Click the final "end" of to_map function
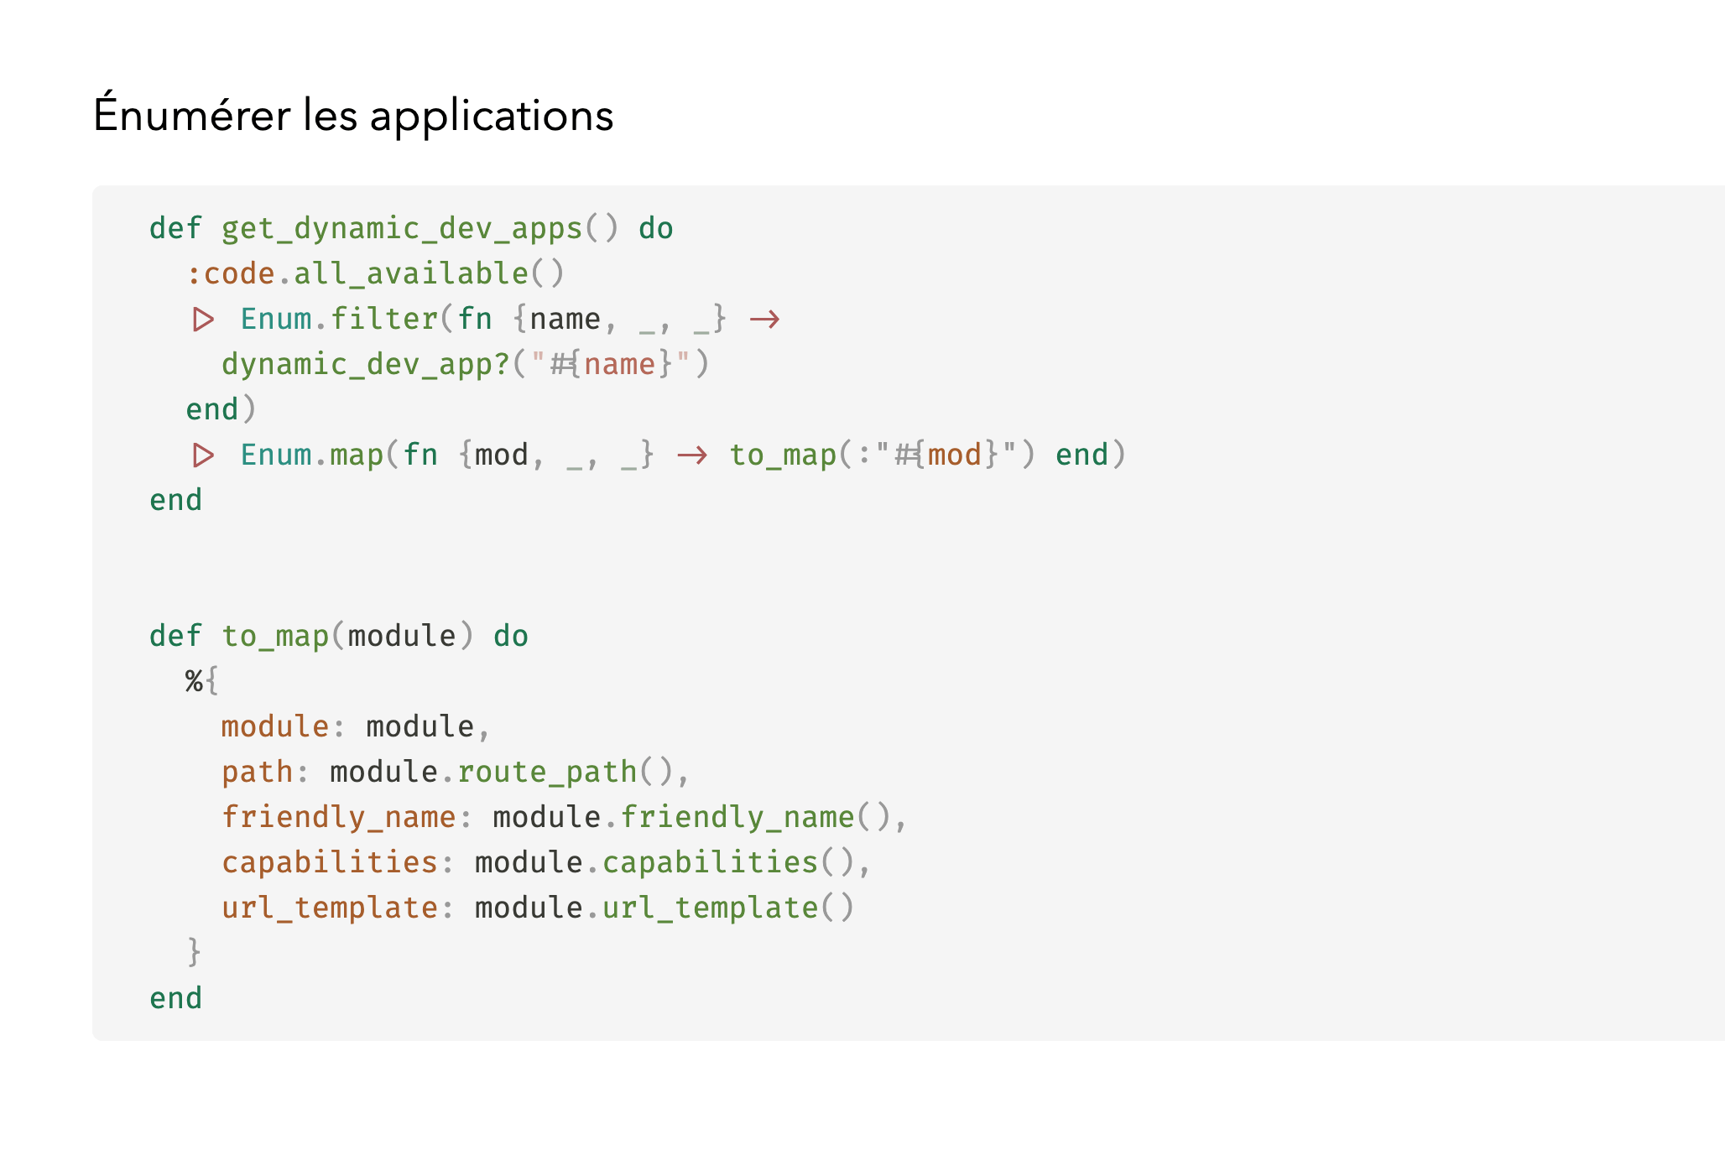Screen dimensions: 1725x1176 pos(175,998)
